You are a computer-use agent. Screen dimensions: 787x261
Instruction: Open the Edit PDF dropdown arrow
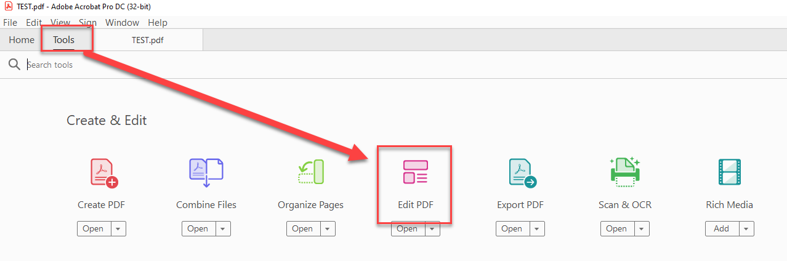click(433, 229)
